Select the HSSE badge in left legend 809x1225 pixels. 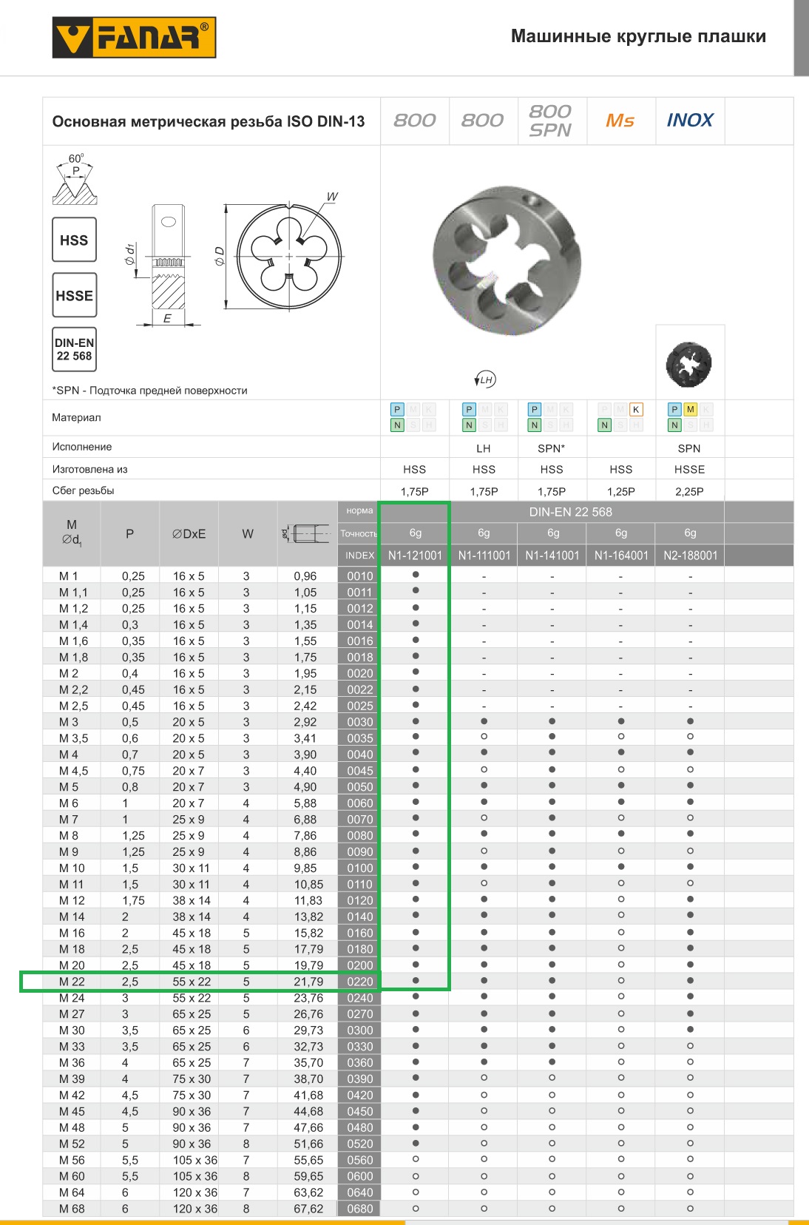[x=74, y=295]
